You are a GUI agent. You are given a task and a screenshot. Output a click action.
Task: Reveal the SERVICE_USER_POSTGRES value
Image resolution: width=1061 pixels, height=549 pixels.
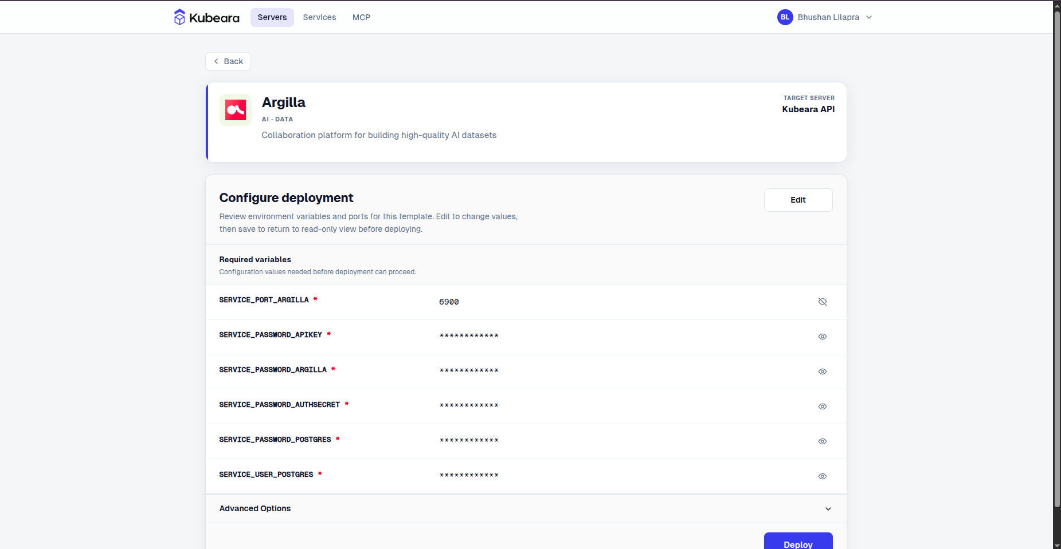click(x=823, y=476)
